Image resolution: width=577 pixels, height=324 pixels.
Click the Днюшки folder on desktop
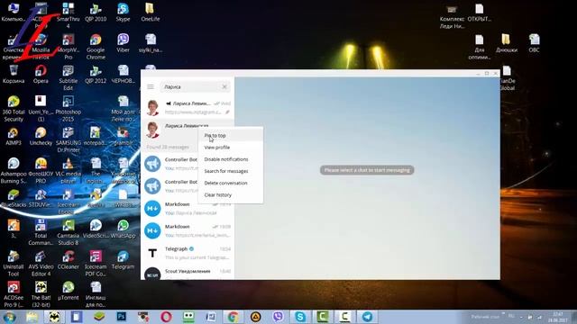(x=507, y=43)
